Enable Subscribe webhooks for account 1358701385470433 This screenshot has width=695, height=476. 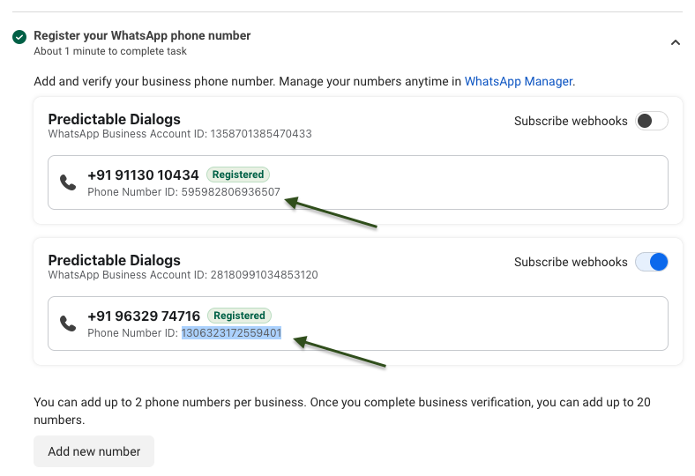pos(652,121)
